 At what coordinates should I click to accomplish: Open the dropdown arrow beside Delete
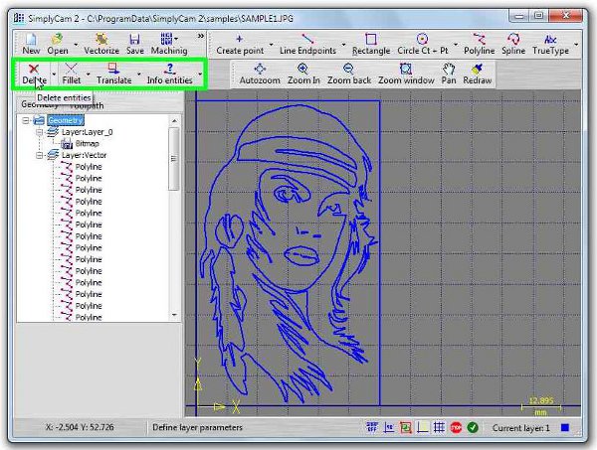pyautogui.click(x=54, y=75)
